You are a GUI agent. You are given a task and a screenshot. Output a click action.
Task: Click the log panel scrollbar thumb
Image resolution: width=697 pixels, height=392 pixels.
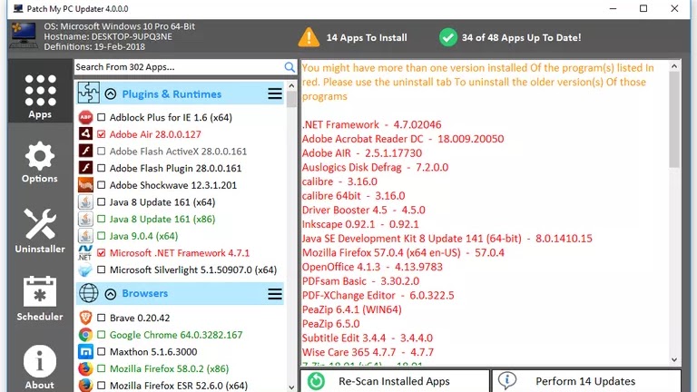(x=674, y=120)
